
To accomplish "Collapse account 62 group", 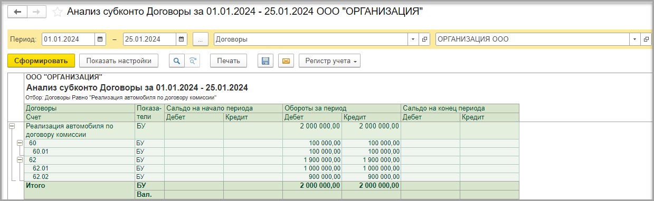I will click(x=20, y=159).
